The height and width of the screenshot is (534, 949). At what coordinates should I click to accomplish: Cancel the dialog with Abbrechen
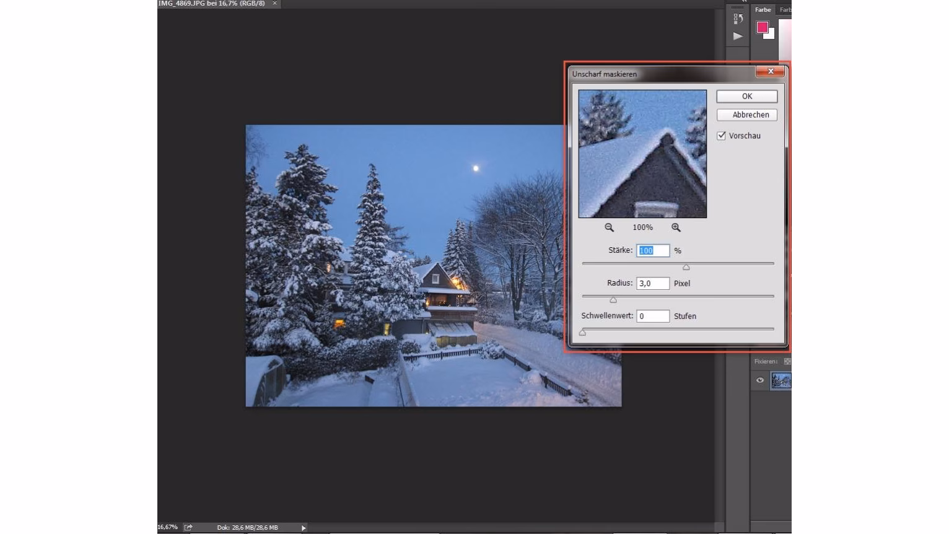pos(746,115)
